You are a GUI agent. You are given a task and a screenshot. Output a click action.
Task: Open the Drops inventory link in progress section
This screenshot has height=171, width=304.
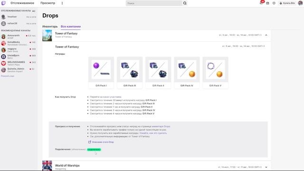[161, 126]
